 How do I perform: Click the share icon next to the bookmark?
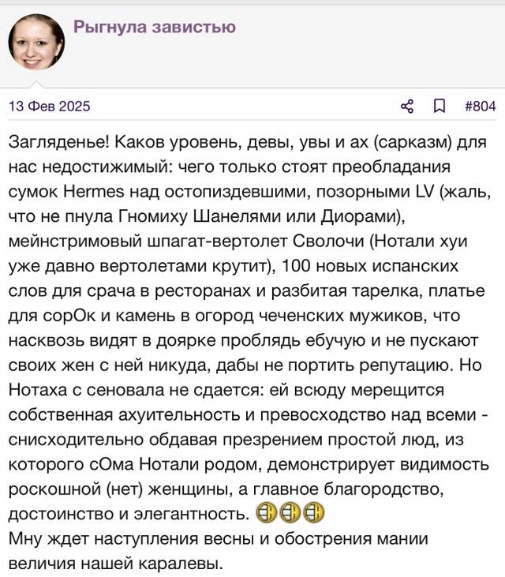(407, 107)
